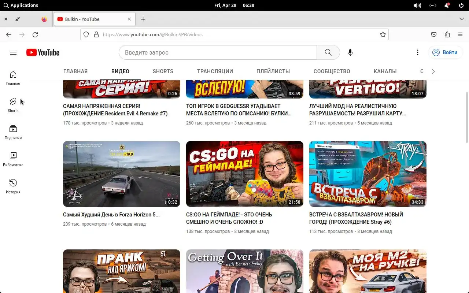Open Моя M2 на ручке thumbnail
Image resolution: width=469 pixels, height=293 pixels.
(x=368, y=271)
